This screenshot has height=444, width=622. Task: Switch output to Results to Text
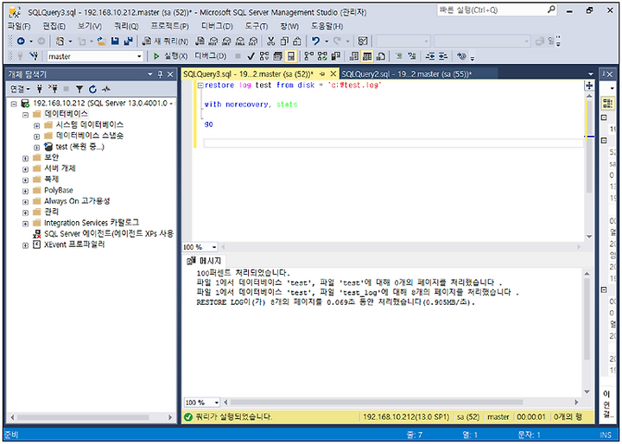(x=354, y=56)
